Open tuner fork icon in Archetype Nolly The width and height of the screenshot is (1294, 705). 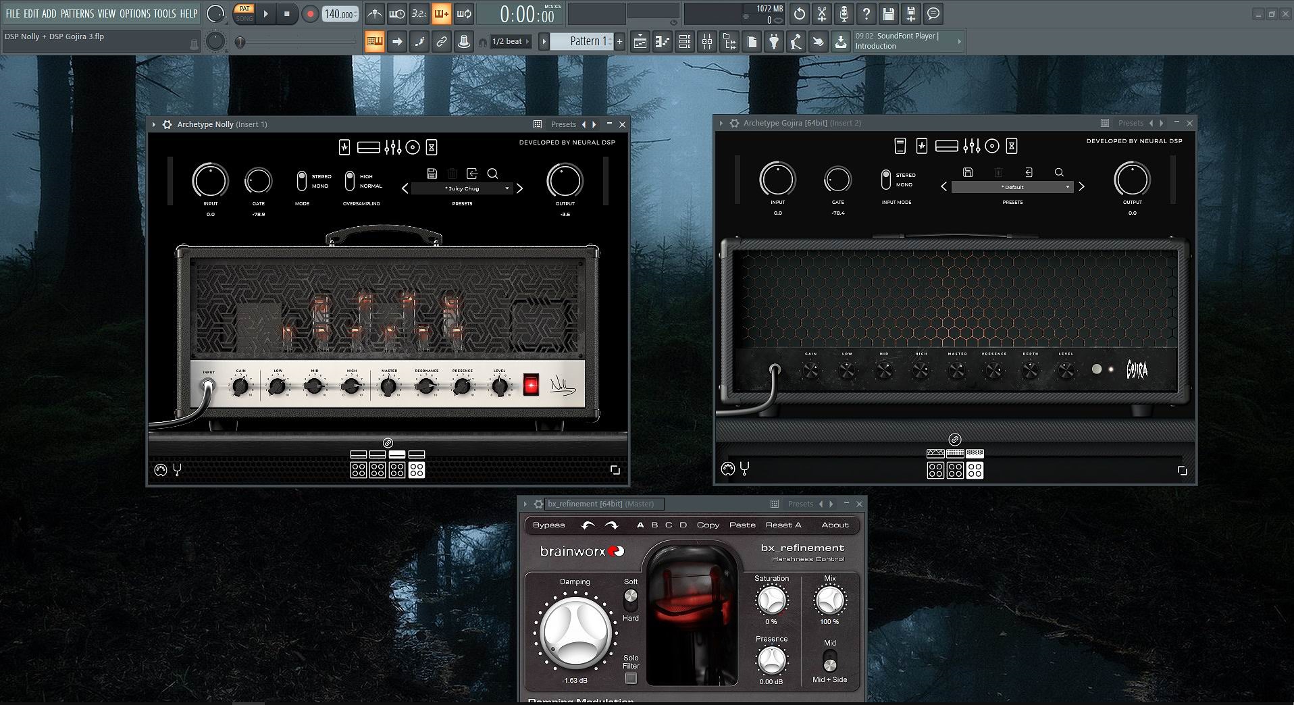(x=177, y=470)
